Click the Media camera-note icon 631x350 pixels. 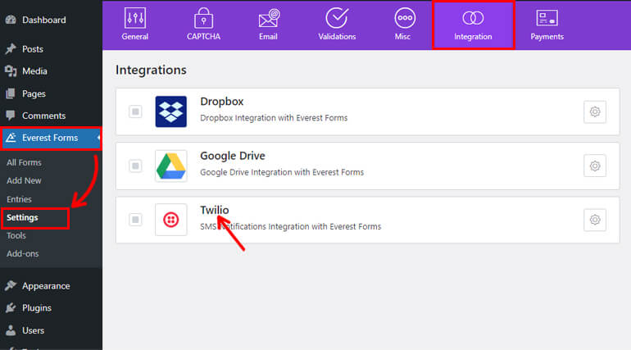point(11,71)
